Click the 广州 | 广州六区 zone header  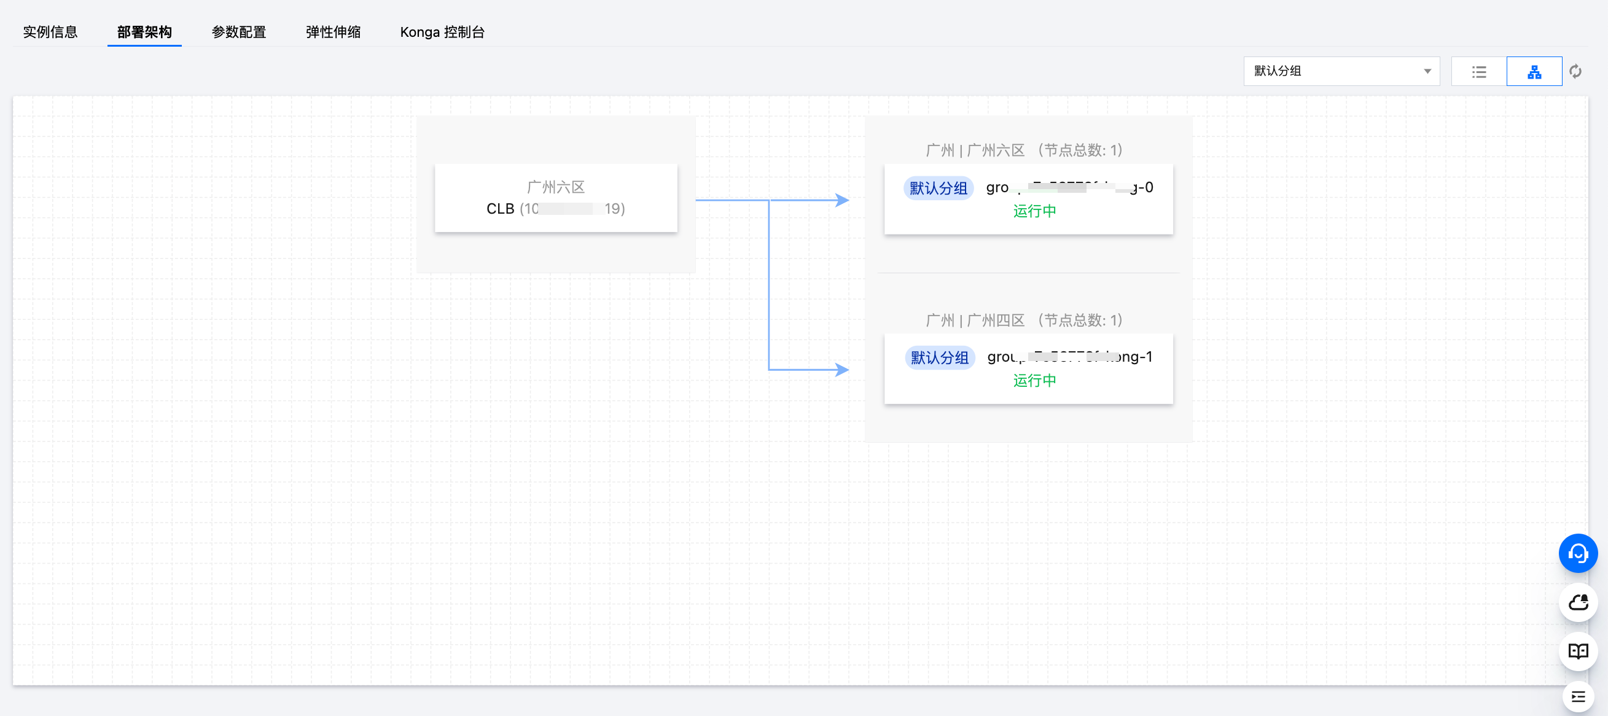click(1025, 150)
